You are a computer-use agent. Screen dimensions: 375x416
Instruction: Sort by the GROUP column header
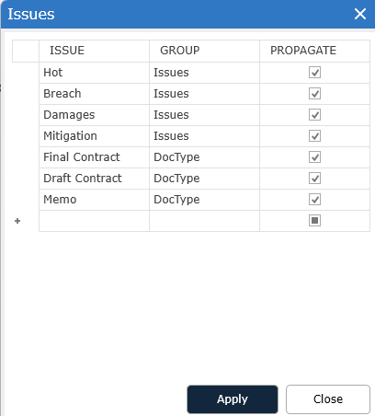[204, 51]
